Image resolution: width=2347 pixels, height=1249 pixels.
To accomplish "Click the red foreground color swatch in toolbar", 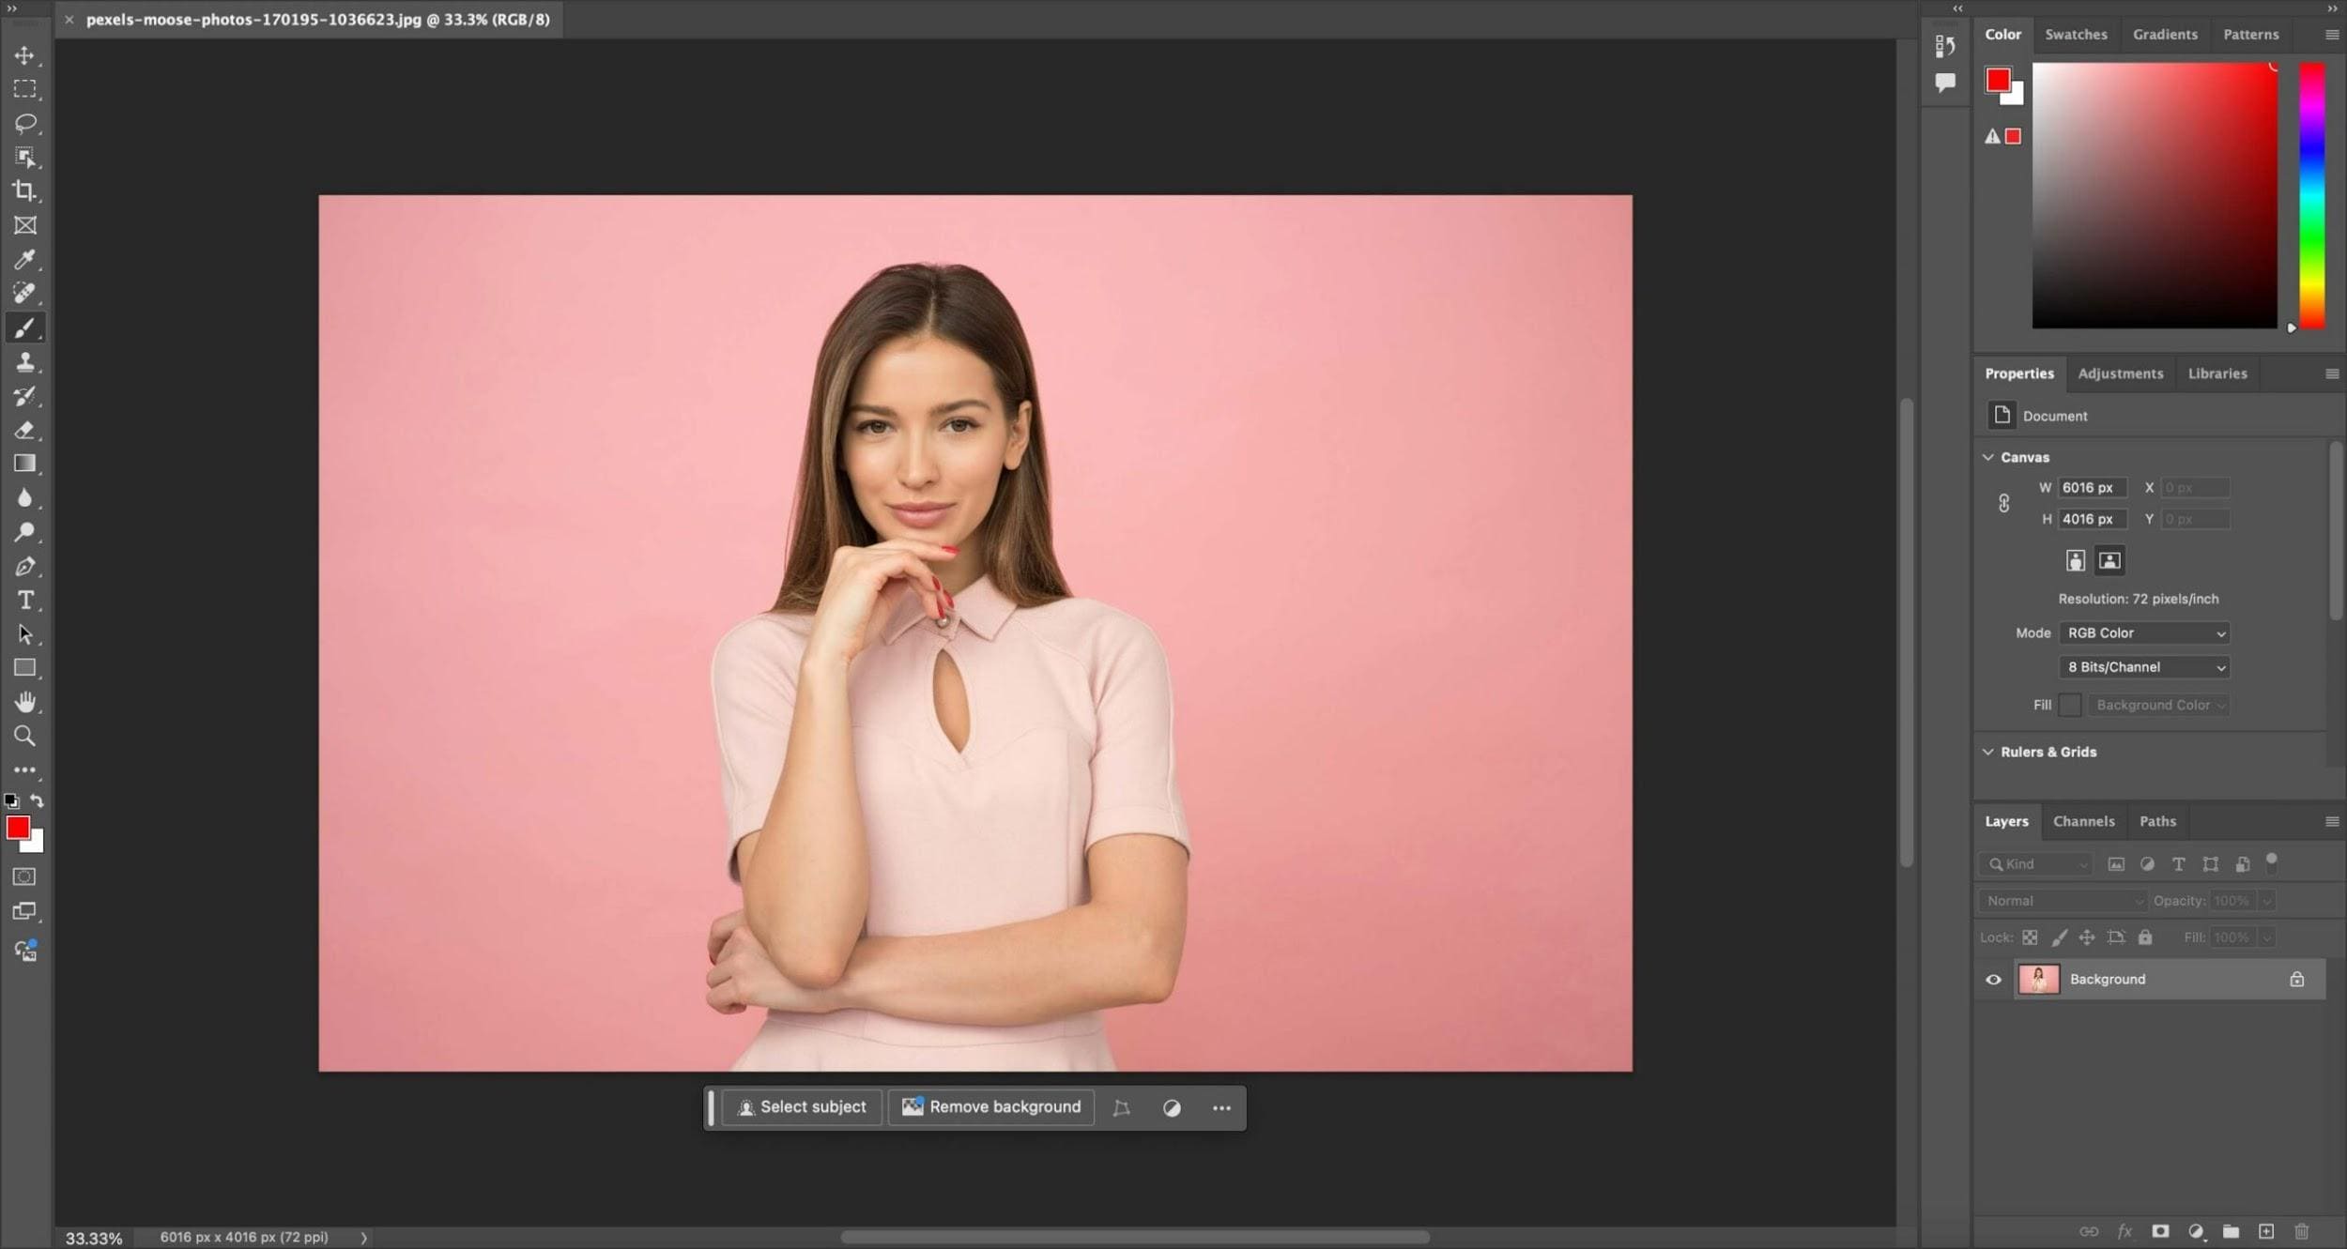I will point(16,827).
